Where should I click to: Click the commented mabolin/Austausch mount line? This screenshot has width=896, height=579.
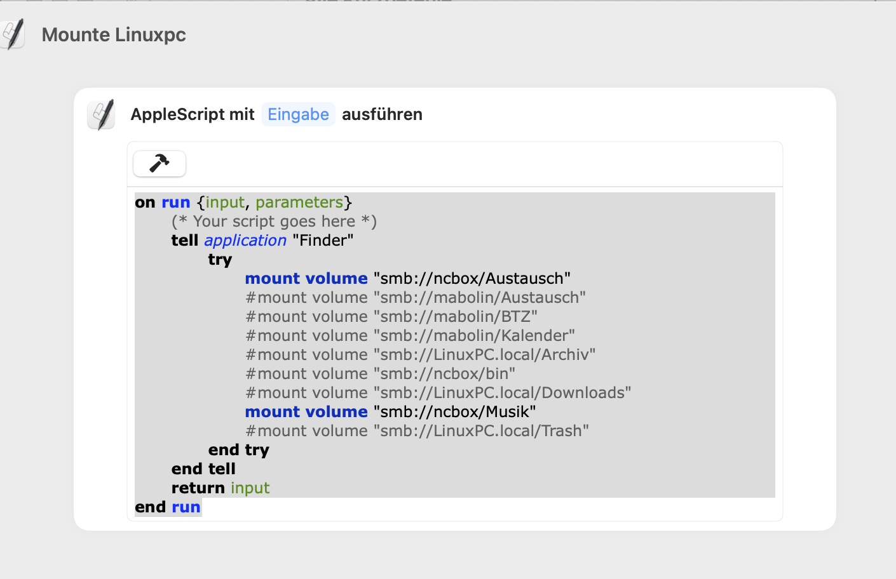point(415,298)
